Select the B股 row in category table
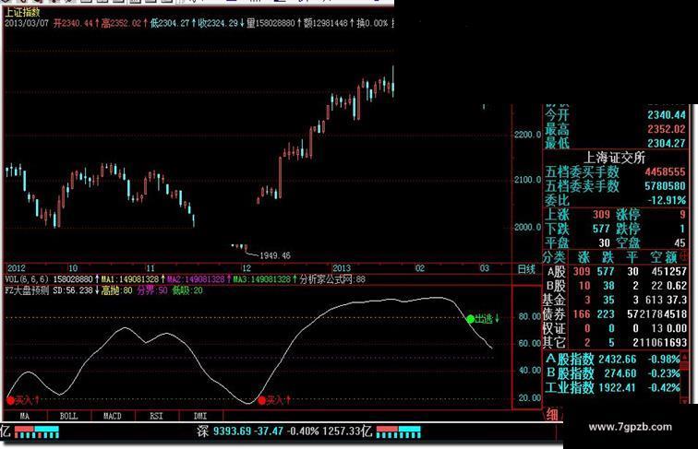Viewport: 698px width, 449px height. [x=616, y=286]
